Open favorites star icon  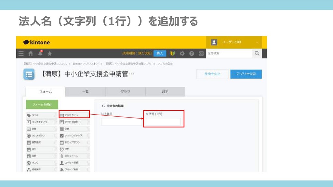coord(50,54)
